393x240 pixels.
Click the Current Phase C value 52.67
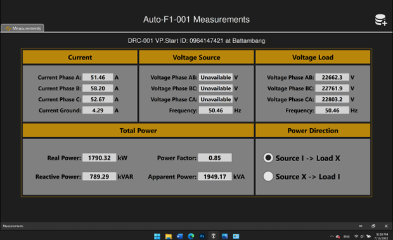coord(98,99)
